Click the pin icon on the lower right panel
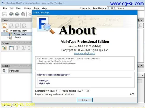This screenshot has width=145, height=108. pyautogui.click(x=139, y=65)
